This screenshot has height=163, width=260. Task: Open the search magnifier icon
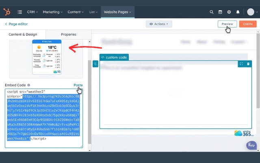pos(211,12)
